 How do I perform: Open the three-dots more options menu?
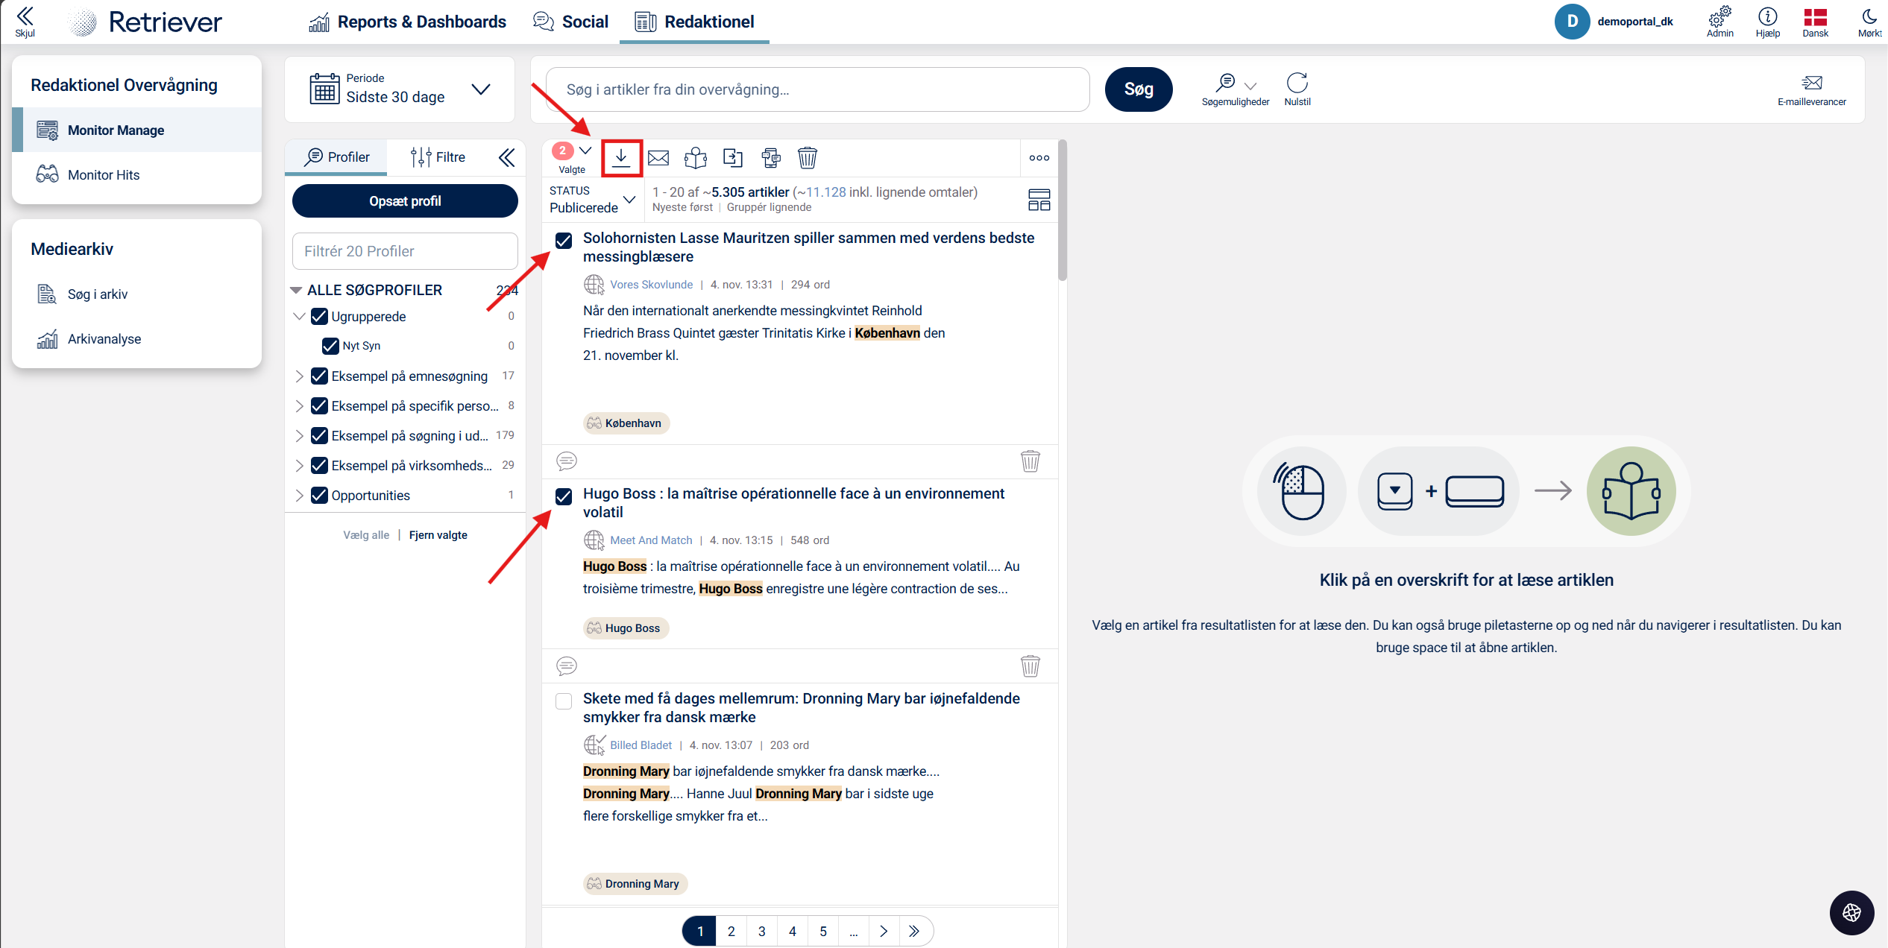point(1039,157)
